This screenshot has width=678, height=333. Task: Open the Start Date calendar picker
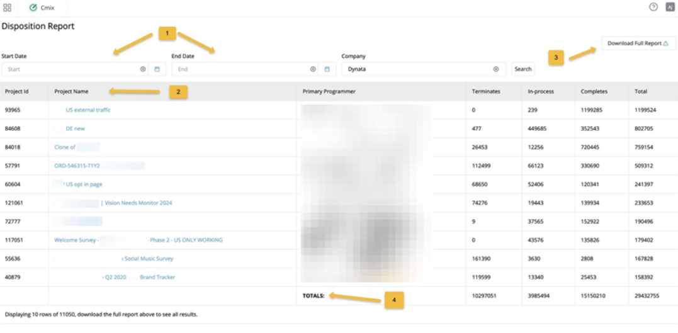coord(157,69)
